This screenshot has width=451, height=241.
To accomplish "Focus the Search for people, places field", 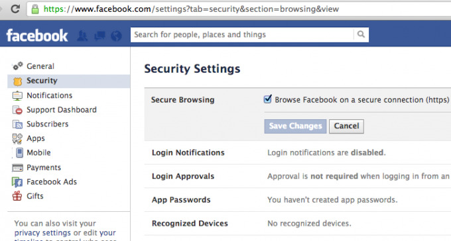I will tap(242, 34).
